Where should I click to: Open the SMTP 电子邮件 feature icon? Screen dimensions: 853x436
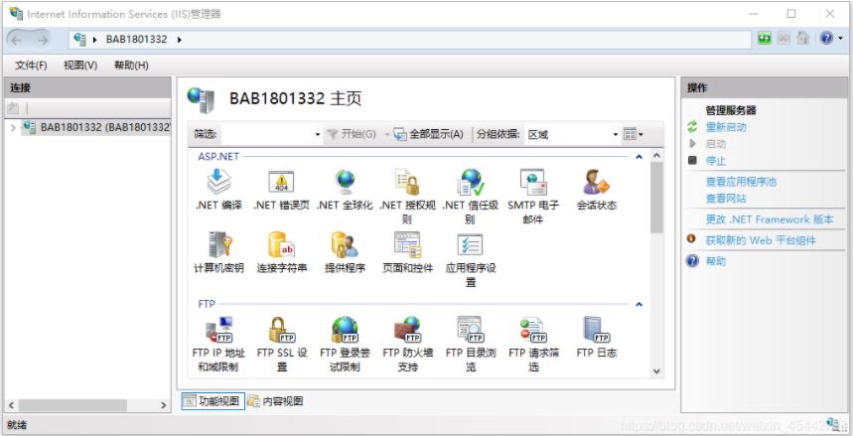(533, 184)
